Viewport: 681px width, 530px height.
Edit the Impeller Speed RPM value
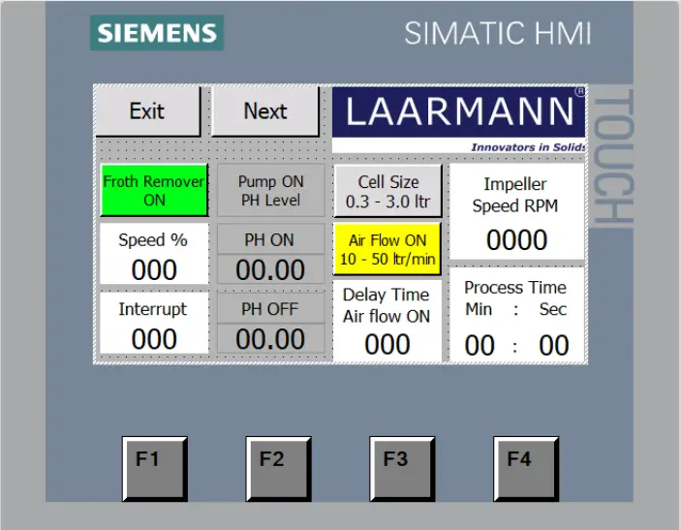[x=517, y=239]
